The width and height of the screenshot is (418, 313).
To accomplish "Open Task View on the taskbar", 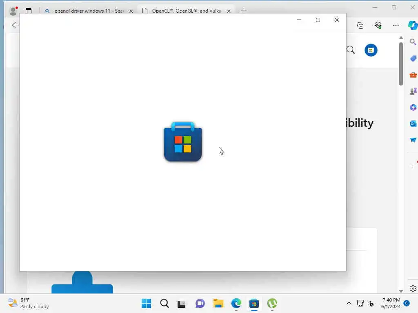I will pos(182,304).
